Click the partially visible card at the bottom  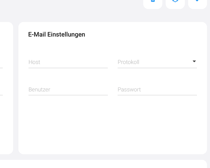pyautogui.click(x=103, y=164)
